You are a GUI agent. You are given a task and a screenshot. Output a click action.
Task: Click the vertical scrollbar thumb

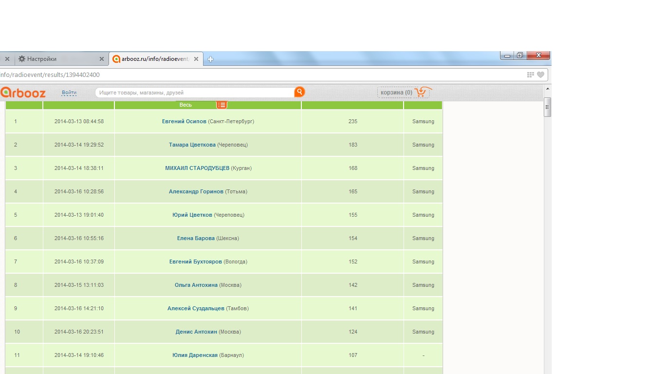[x=547, y=107]
